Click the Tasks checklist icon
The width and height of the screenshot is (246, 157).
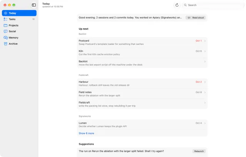tap(5, 19)
